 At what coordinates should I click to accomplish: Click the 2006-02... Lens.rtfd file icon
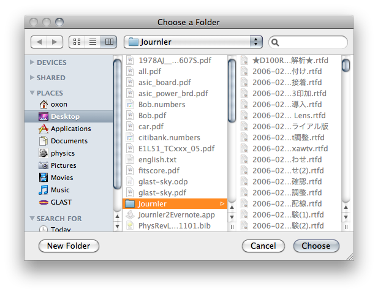point(244,115)
